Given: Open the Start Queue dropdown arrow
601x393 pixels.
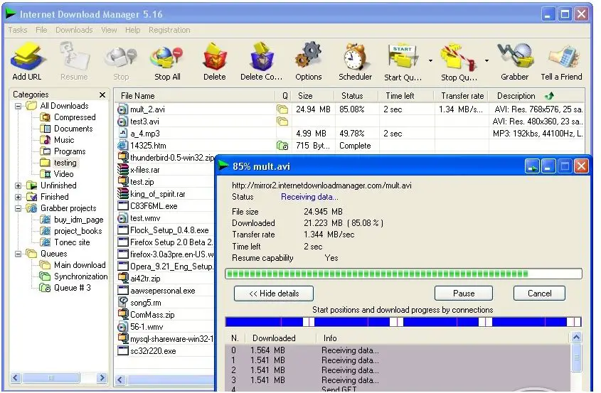Looking at the screenshot, I should click(x=430, y=61).
